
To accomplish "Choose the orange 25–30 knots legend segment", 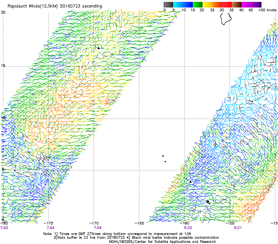I will [217, 5].
